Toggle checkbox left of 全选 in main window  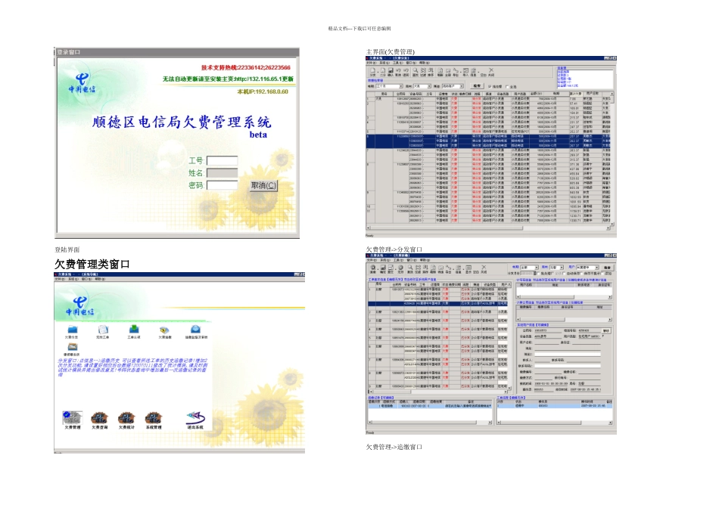pos(490,86)
